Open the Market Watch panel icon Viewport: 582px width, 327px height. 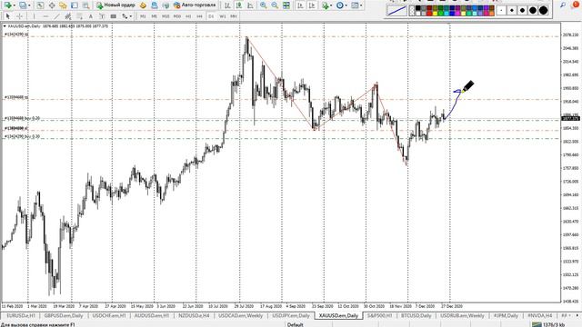tap(40, 5)
